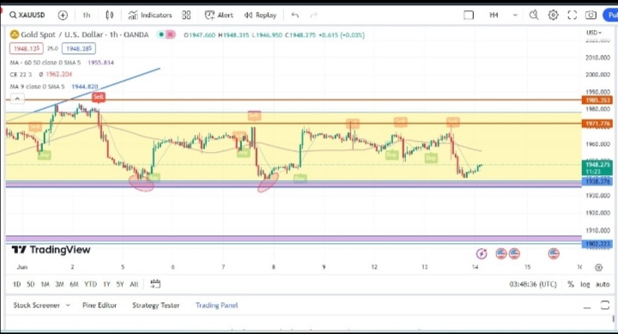The image size is (618, 334).
Task: Open the quick search magnifier icon
Action: (534, 15)
